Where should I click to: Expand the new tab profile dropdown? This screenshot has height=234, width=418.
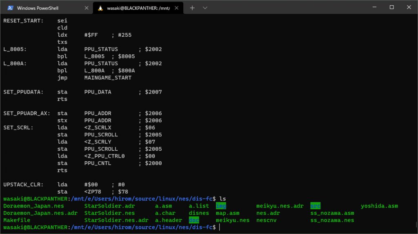(205, 8)
